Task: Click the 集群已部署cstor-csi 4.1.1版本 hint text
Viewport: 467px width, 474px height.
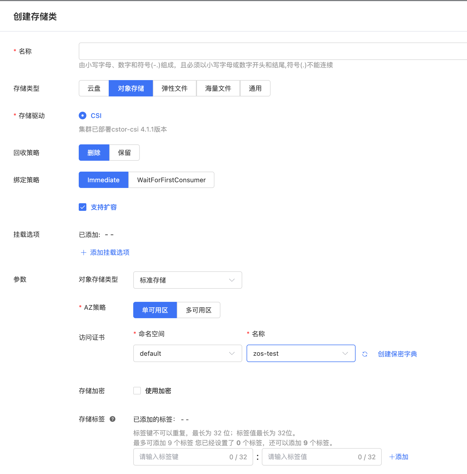Action: [x=123, y=129]
